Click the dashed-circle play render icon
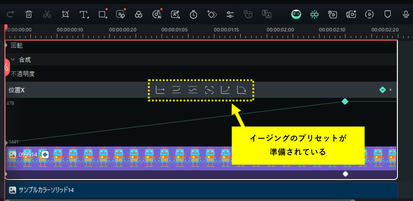The image size is (413, 201). pos(369,14)
